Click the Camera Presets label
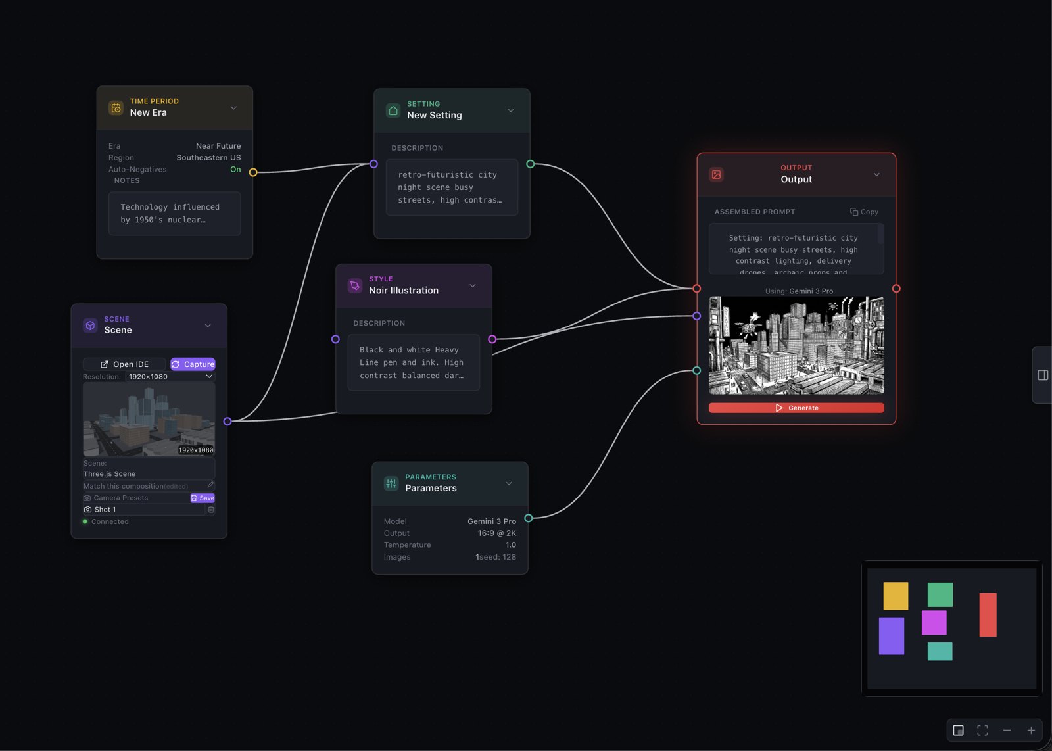The height and width of the screenshot is (751, 1052). (121, 498)
